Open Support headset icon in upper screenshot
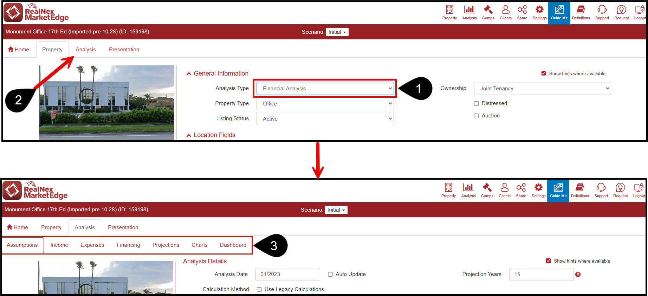This screenshot has width=648, height=296. [602, 12]
